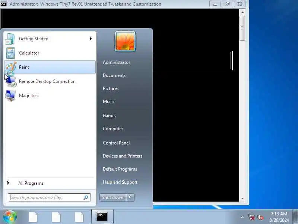Open Default Programs

coord(120,169)
